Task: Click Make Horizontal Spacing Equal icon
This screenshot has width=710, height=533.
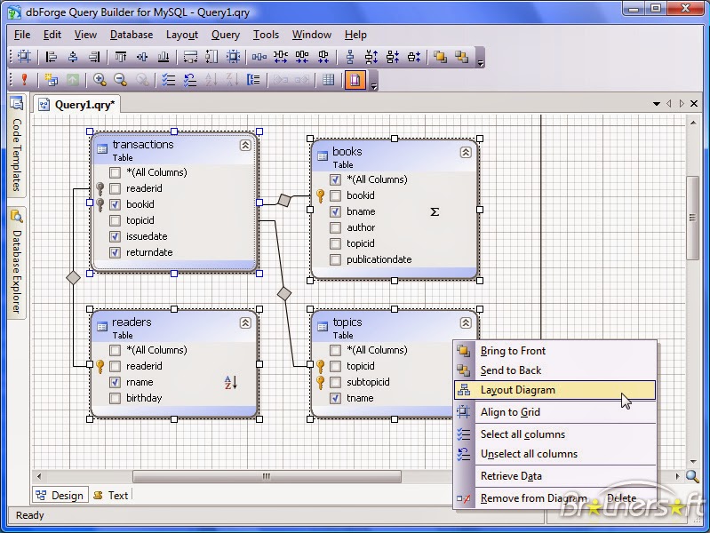Action: (x=259, y=57)
